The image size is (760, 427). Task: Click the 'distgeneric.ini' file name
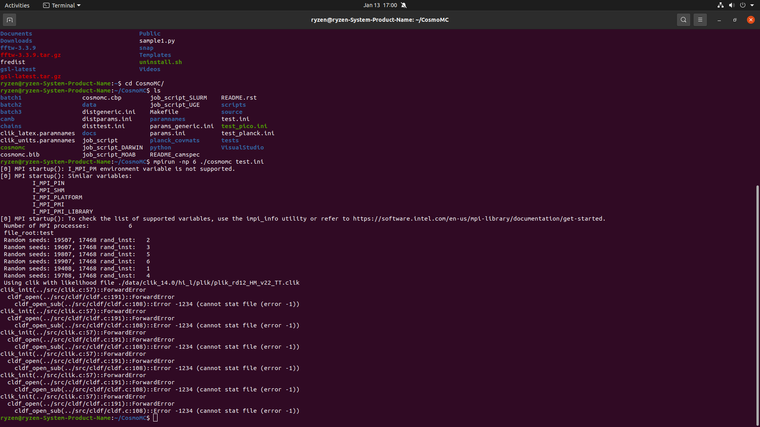point(109,112)
